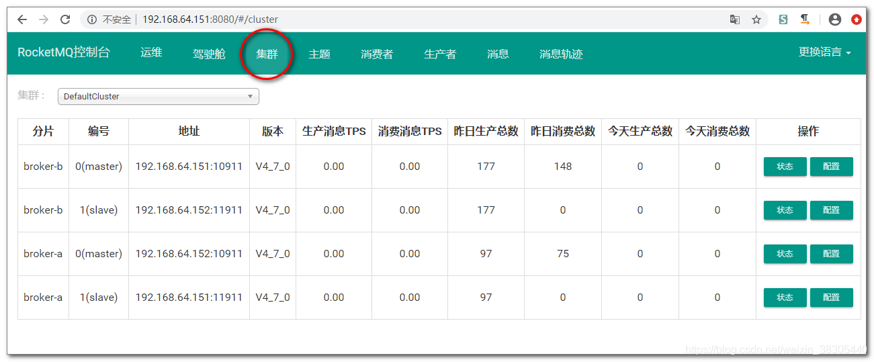Click the 消费消息TPS column header
The image size is (874, 362).
pyautogui.click(x=410, y=132)
